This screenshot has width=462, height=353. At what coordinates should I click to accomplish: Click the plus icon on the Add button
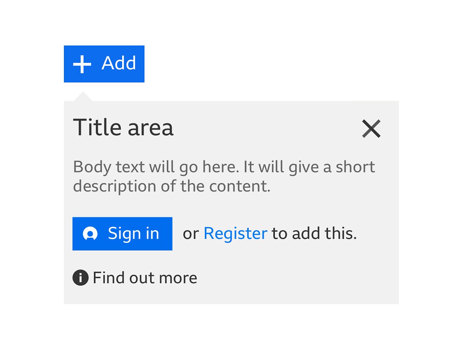(82, 64)
